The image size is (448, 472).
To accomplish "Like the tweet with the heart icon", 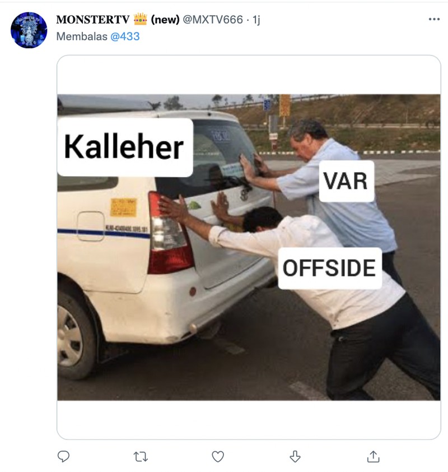I will tap(218, 457).
